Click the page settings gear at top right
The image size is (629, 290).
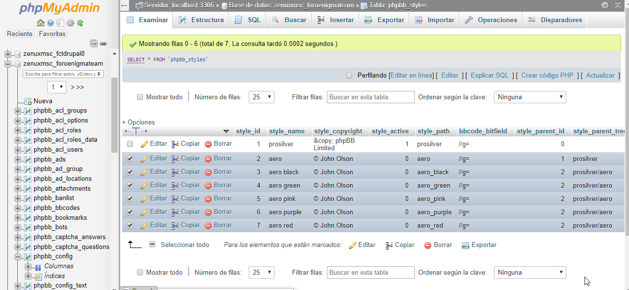click(605, 5)
